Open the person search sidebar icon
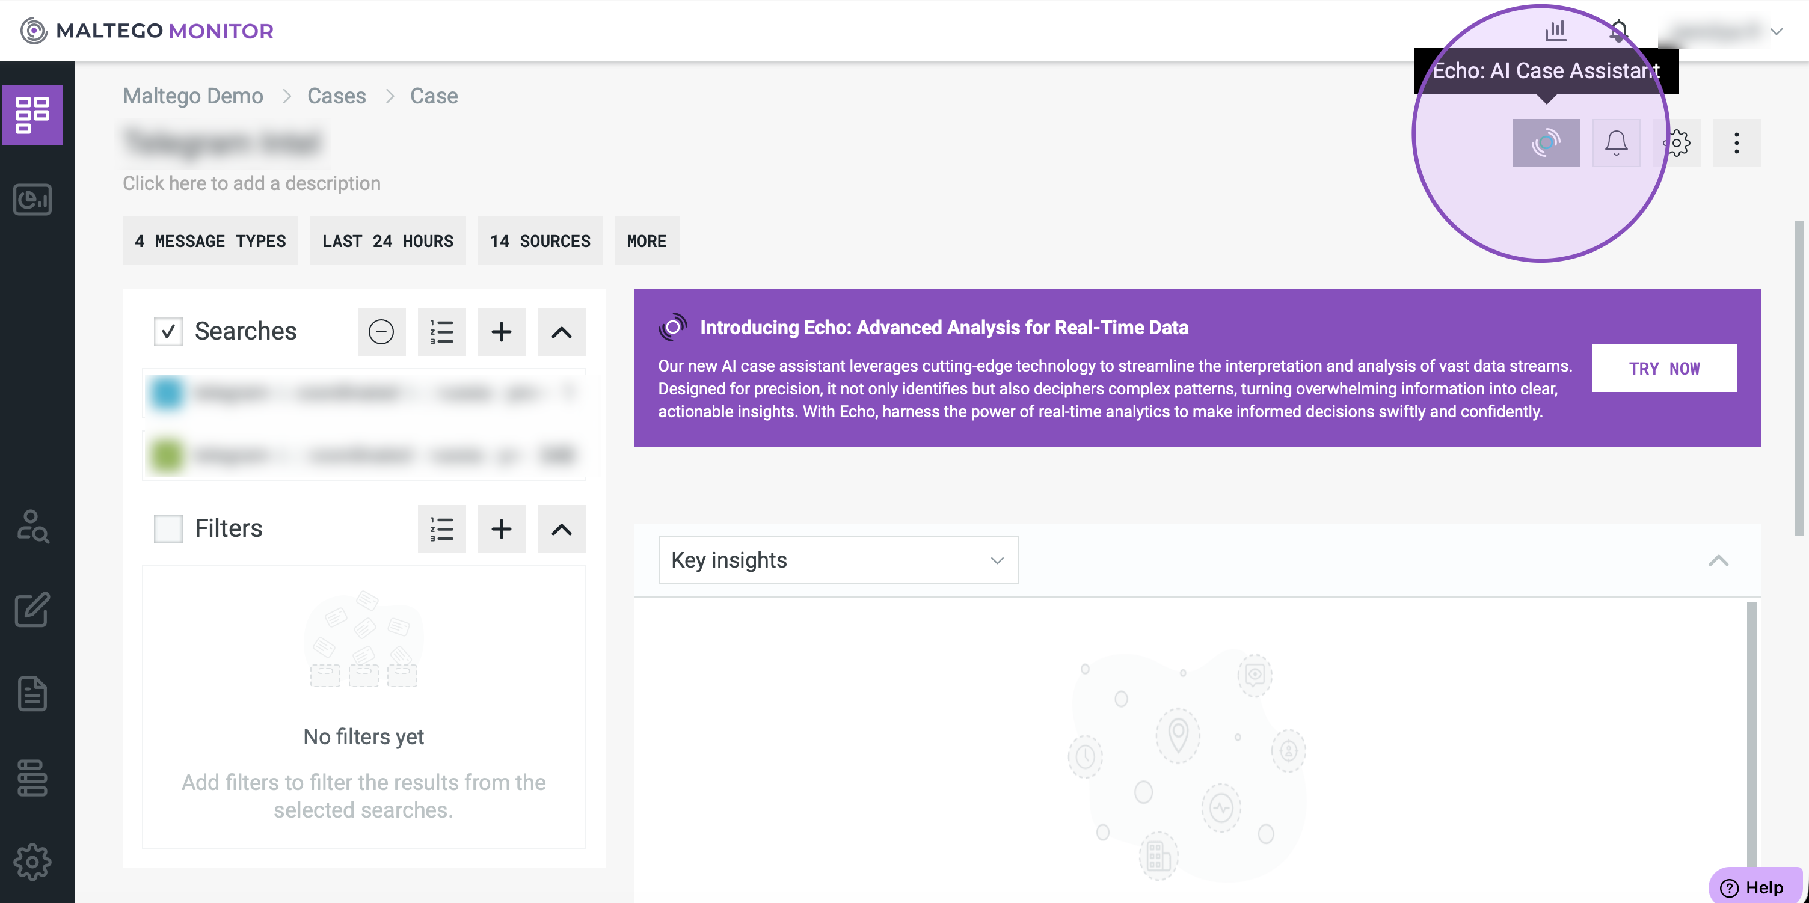This screenshot has height=903, width=1809. pyautogui.click(x=32, y=527)
